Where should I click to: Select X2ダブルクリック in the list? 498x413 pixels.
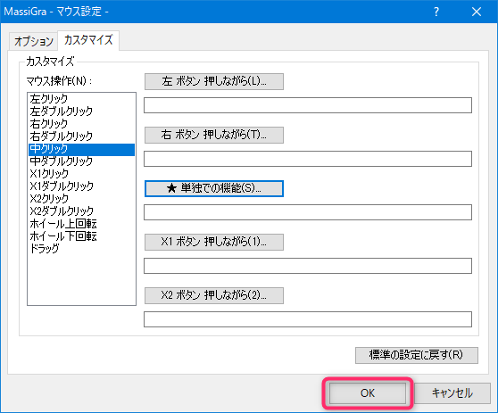click(81, 211)
